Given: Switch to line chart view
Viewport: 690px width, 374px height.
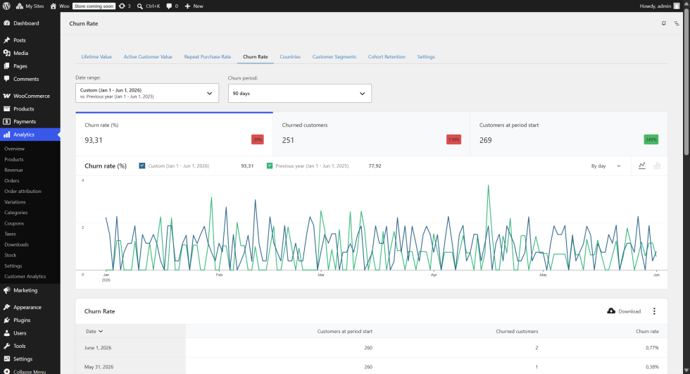Looking at the screenshot, I should [642, 166].
